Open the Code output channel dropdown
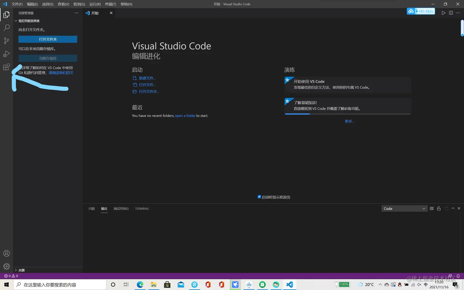 (404, 209)
